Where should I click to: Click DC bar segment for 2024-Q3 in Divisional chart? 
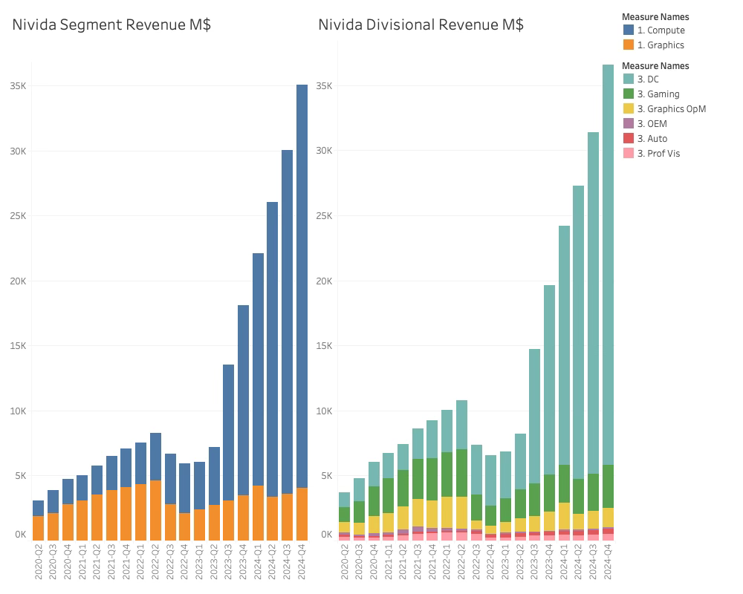[593, 303]
